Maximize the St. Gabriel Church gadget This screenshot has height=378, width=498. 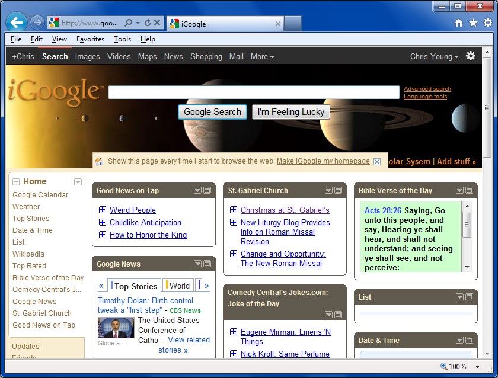339,190
